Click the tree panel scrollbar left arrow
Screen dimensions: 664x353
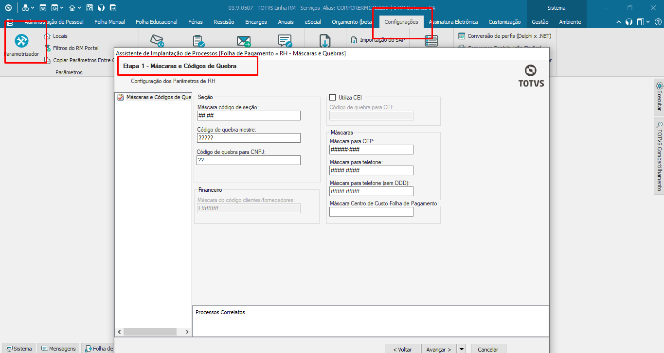(x=119, y=332)
